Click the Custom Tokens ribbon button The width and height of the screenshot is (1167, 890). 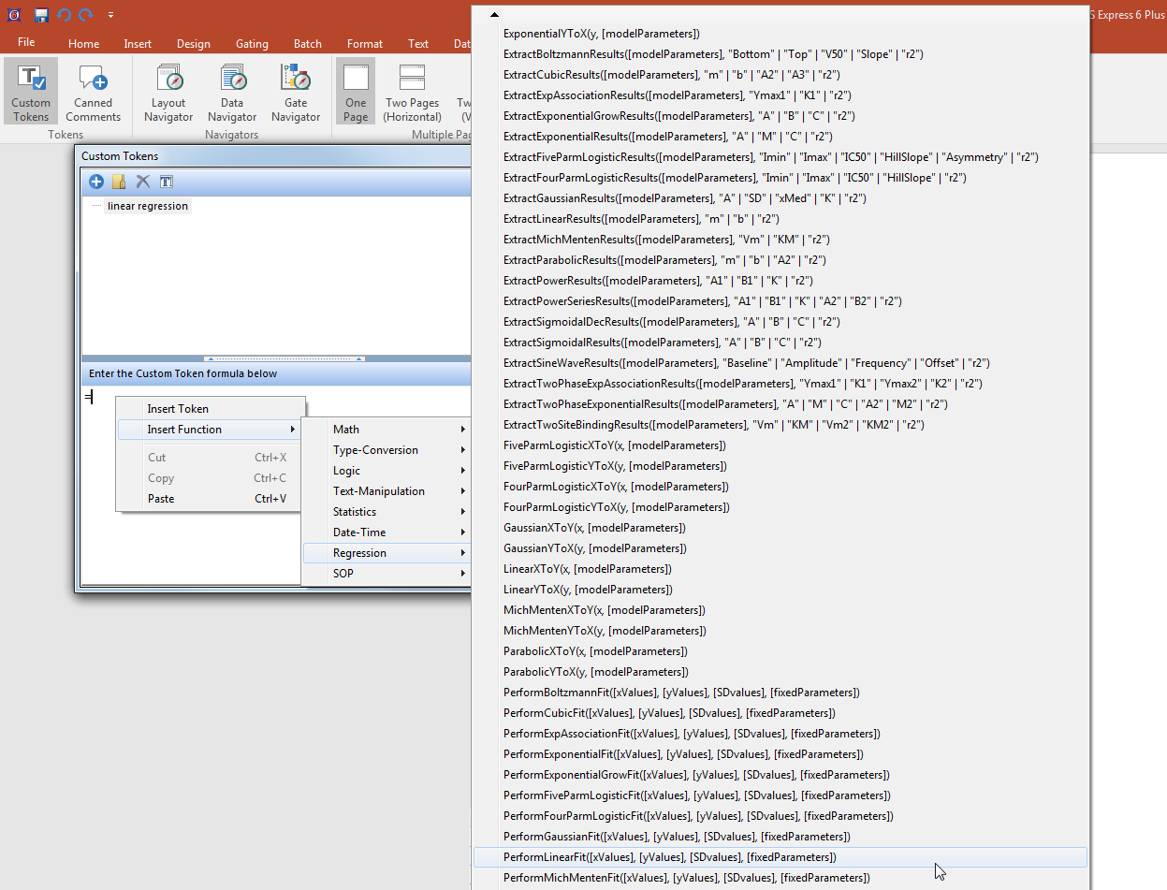(x=31, y=94)
